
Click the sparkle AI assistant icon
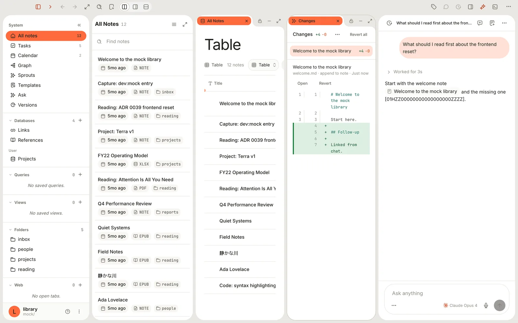(483, 7)
